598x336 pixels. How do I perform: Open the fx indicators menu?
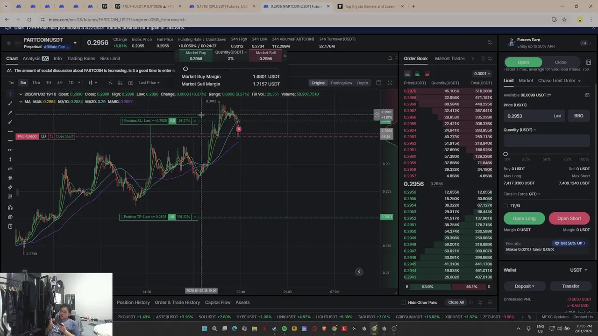[x=110, y=83]
